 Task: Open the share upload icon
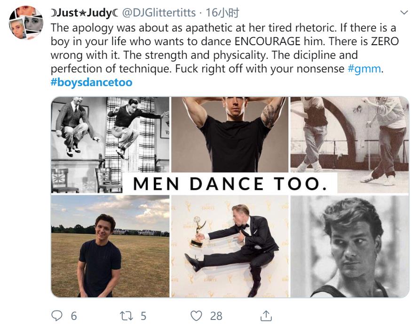point(266,315)
